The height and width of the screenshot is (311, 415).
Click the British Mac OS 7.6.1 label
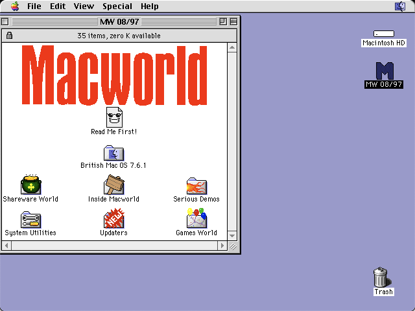113,165
